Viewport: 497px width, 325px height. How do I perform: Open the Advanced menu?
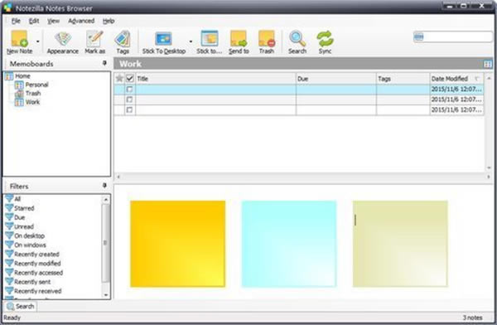81,21
